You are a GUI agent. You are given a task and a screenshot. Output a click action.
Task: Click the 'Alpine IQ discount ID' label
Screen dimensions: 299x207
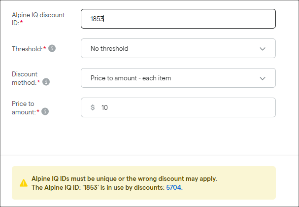point(38,19)
